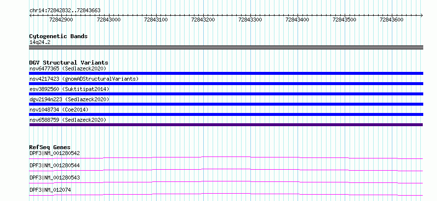Viewport: 437px width, 201px height.
Task: Open variant nsv6588759 (Sedlazeck2020) label
Action: click(68, 120)
